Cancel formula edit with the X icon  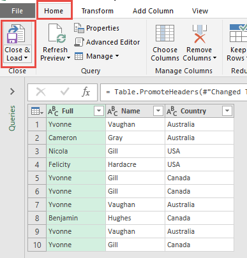(x=41, y=92)
